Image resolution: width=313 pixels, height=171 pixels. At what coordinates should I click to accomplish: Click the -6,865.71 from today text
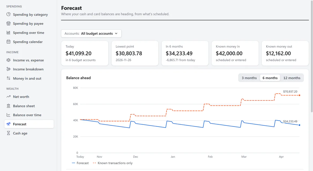[180, 60]
